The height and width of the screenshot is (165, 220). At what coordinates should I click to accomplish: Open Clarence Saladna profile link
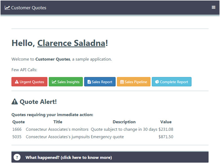pos(71,43)
